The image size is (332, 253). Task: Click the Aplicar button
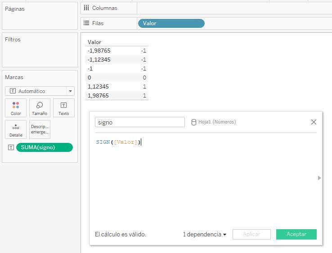[251, 234]
